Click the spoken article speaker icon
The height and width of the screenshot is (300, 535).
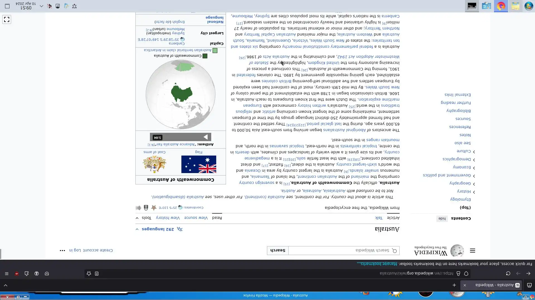(x=138, y=207)
